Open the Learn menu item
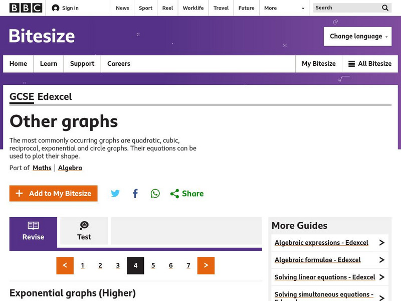The width and height of the screenshot is (401, 301). (49, 64)
